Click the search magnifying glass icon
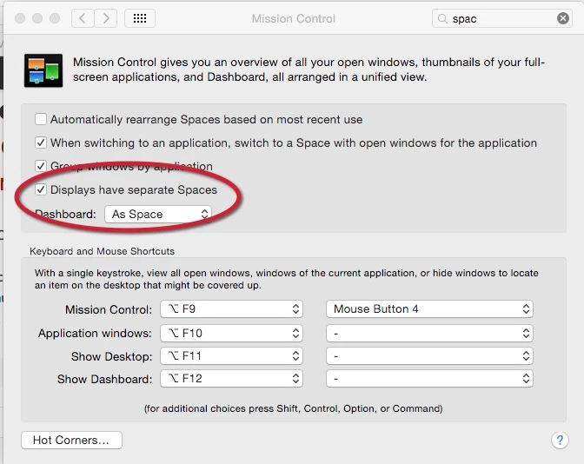Viewport: 584px width, 464px height. [x=442, y=18]
